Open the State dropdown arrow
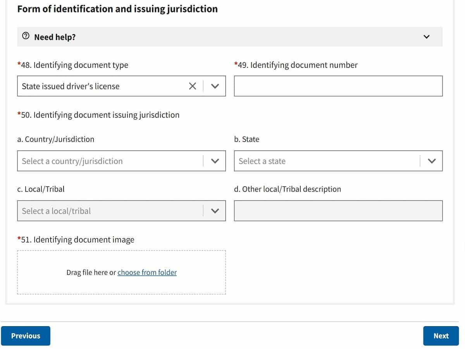465x349 pixels. [431, 161]
